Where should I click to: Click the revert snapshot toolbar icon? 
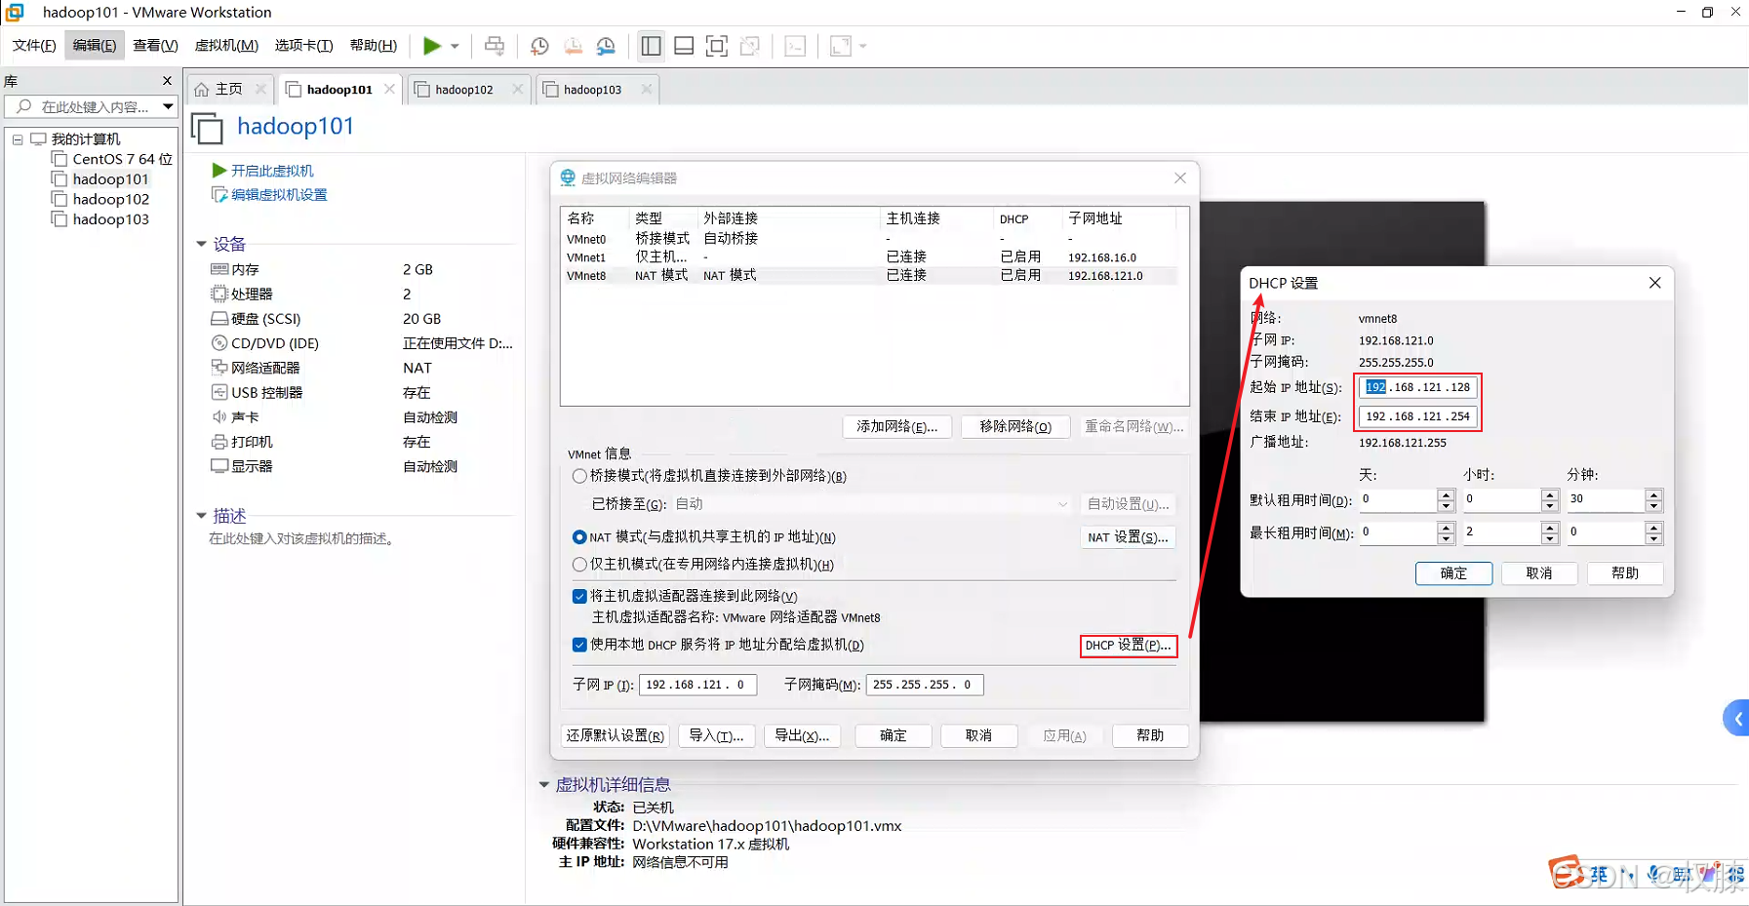(573, 46)
